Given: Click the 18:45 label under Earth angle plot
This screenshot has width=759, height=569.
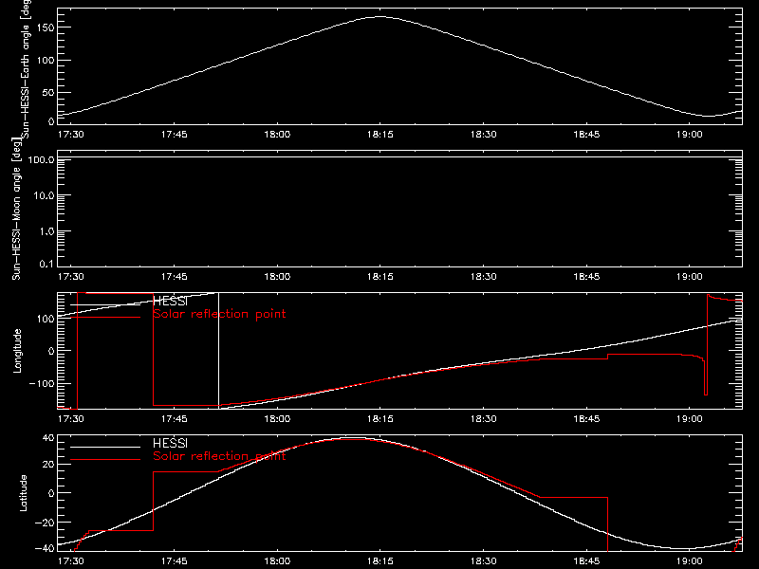Looking at the screenshot, I should click(x=586, y=134).
